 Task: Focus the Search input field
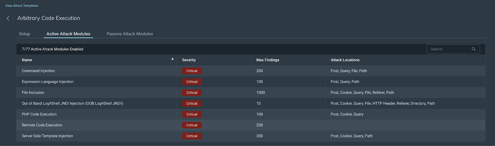coord(449,49)
